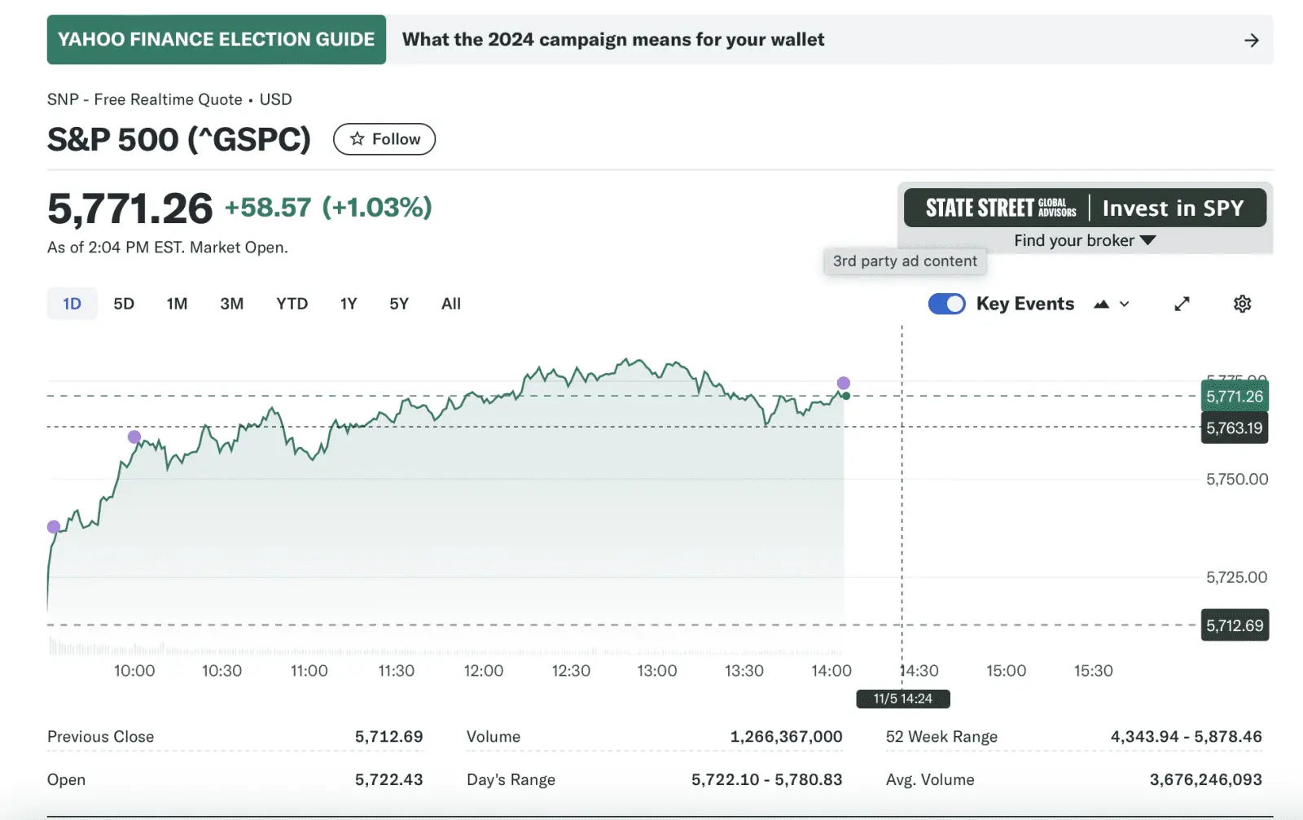
Task: Click the green current price dot on chart
Action: (x=846, y=396)
